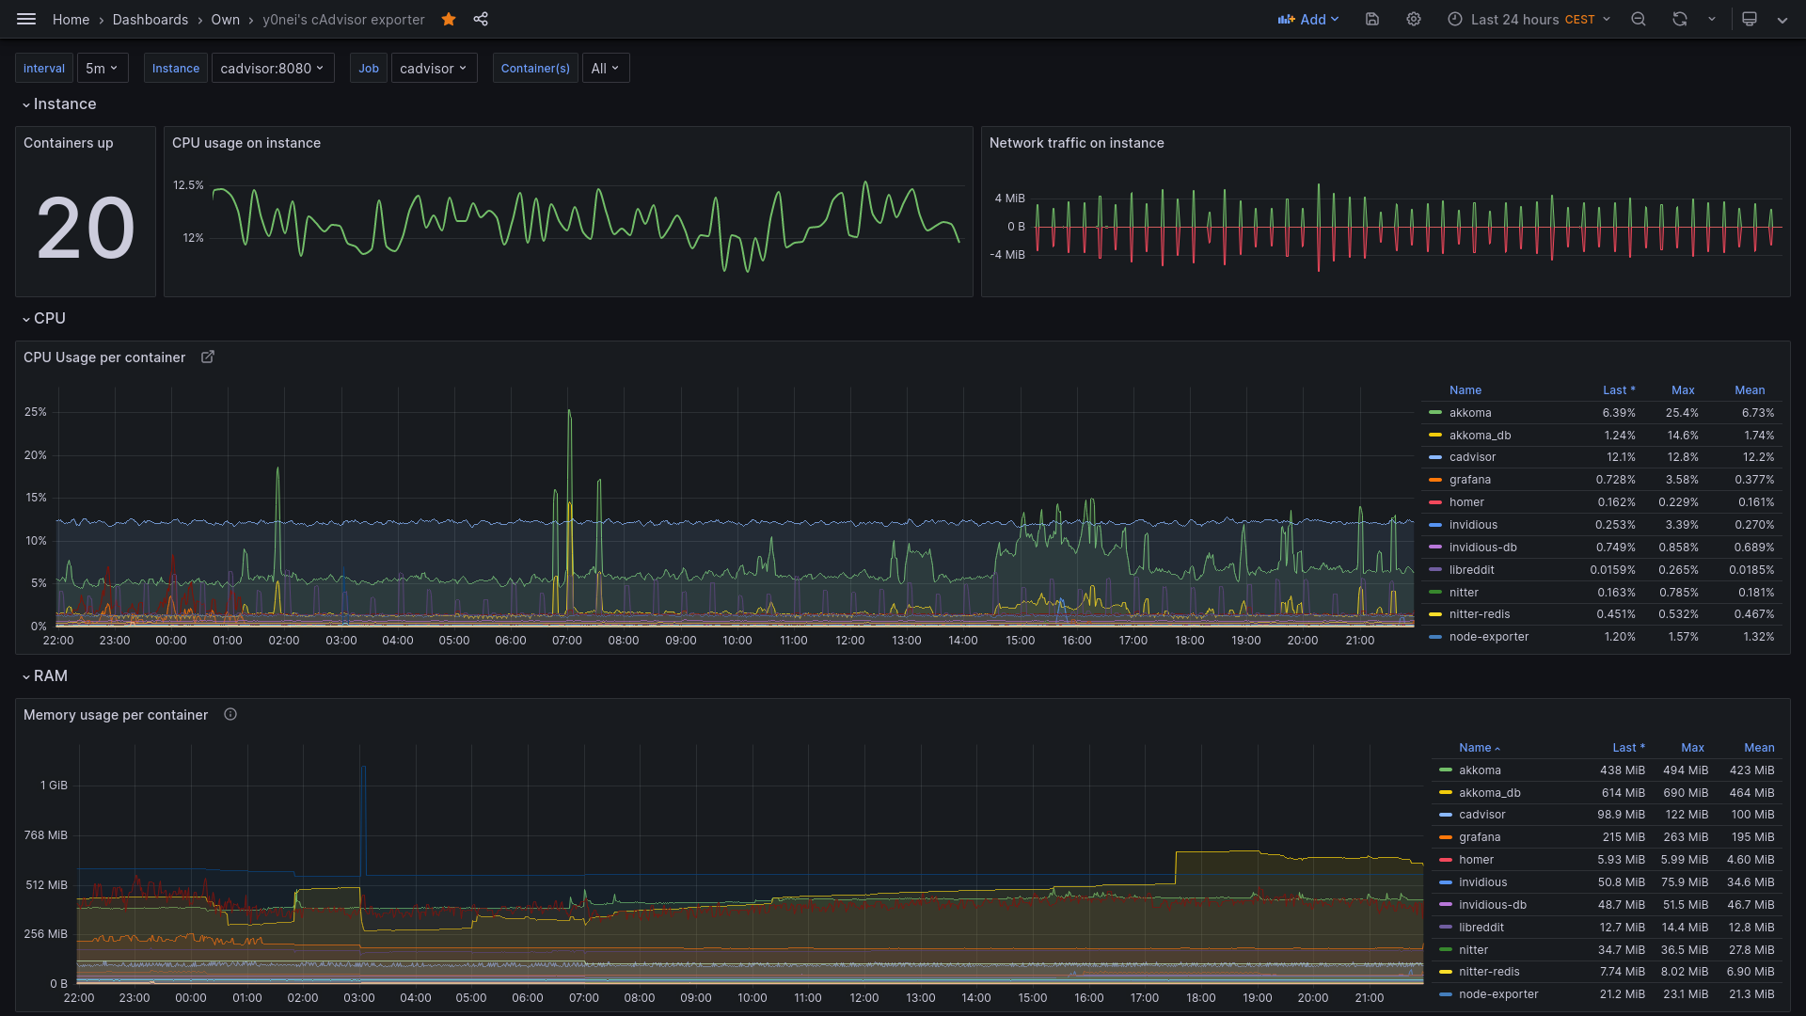Toggle akkoma series in CPU legend
Screen dimensions: 1806x1016
tap(1470, 413)
